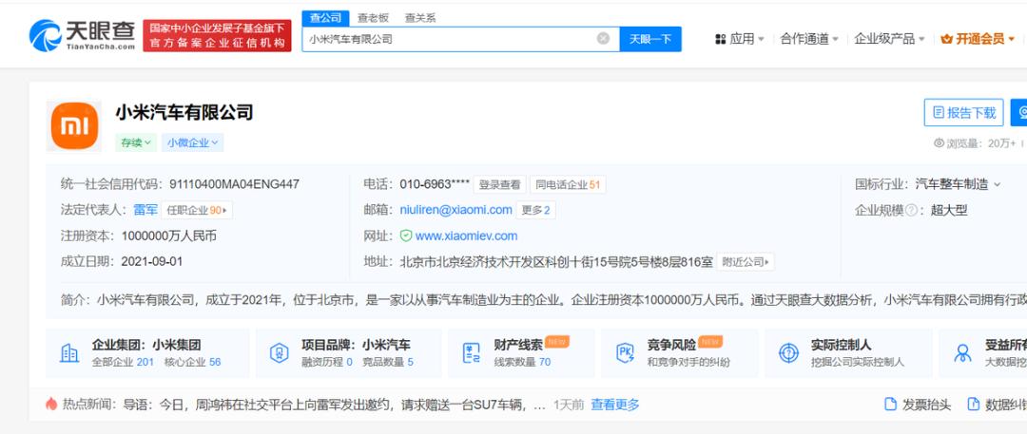Viewport: 1027px width, 434px height.
Task: Click the 实际控制人 target icon
Action: (788, 353)
